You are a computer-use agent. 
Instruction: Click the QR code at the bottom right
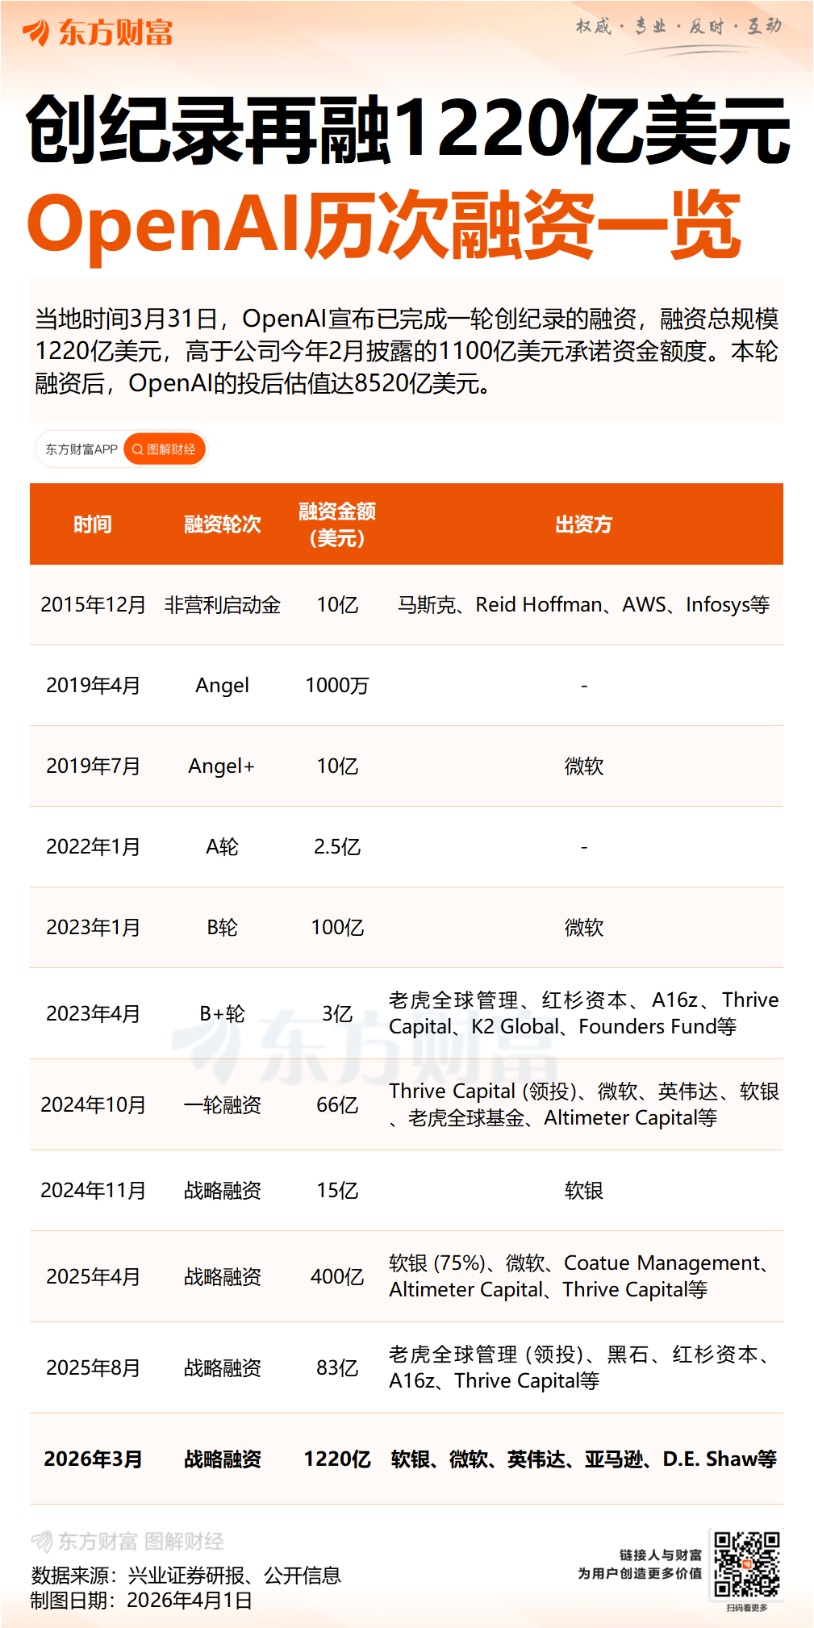pyautogui.click(x=747, y=1564)
